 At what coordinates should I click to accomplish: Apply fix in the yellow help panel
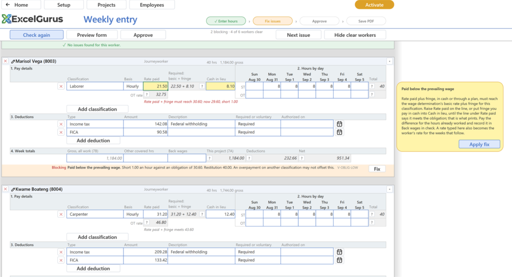479,144
